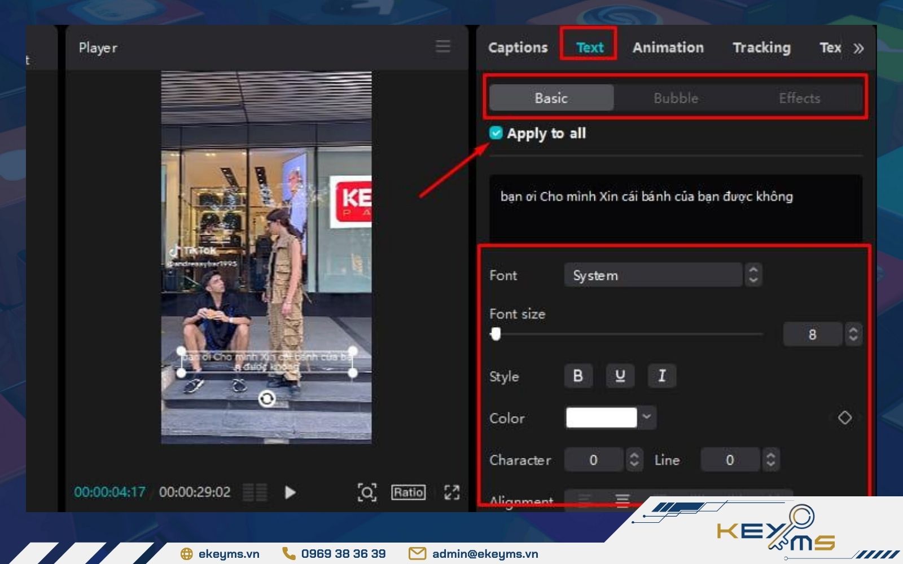Open the Ratio aspect settings
The height and width of the screenshot is (564, 903).
(408, 492)
